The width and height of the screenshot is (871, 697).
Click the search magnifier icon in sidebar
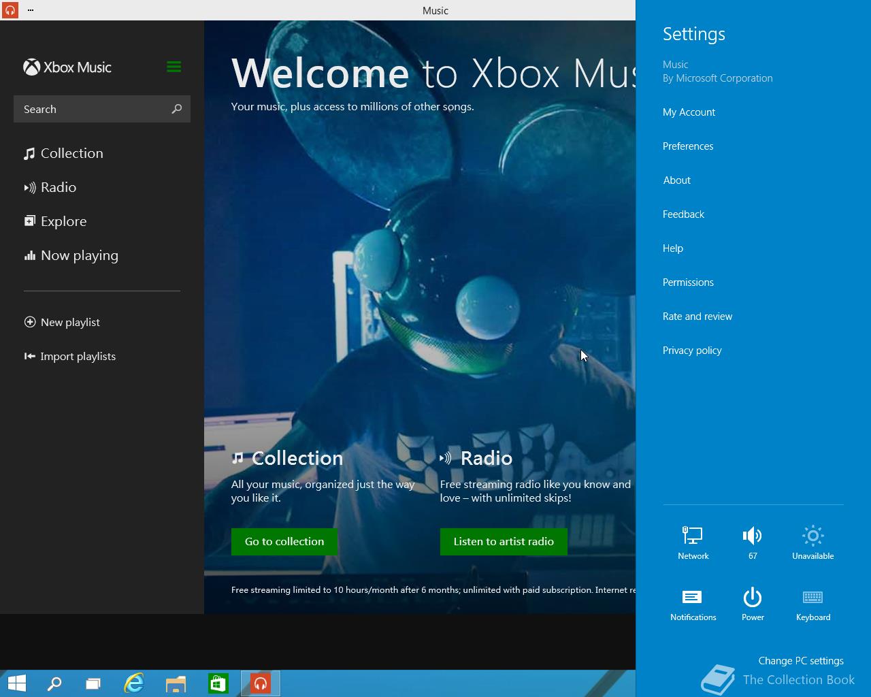coord(177,109)
